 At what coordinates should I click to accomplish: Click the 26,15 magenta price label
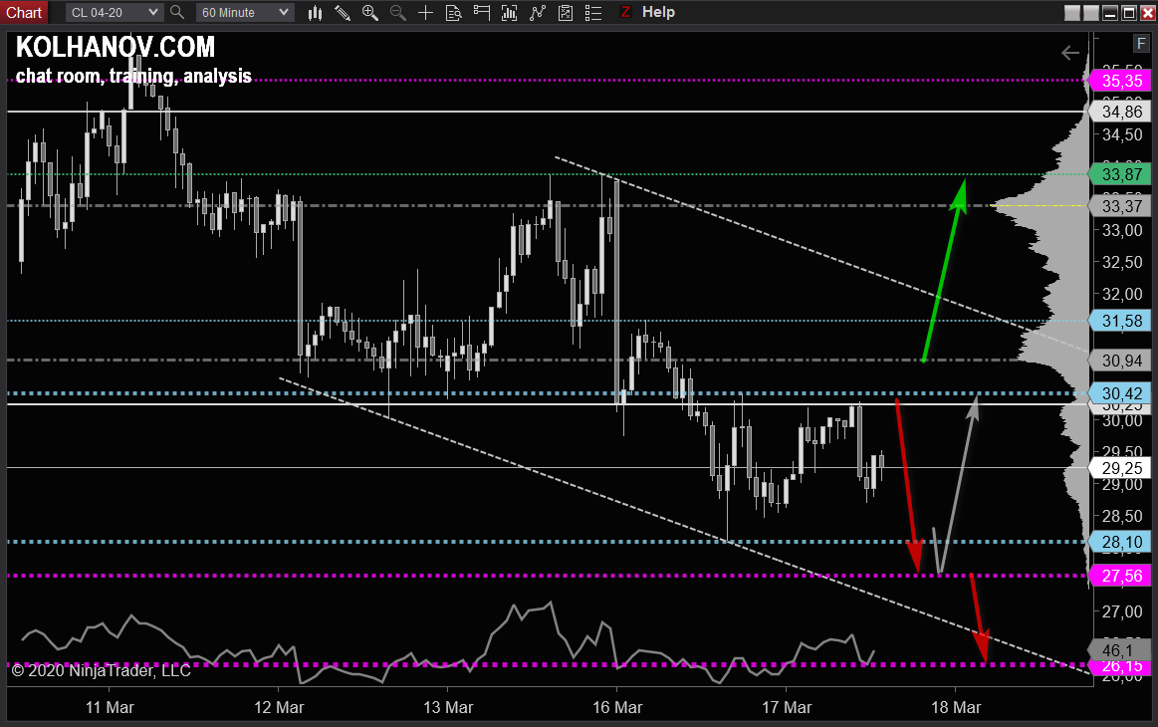click(x=1121, y=666)
